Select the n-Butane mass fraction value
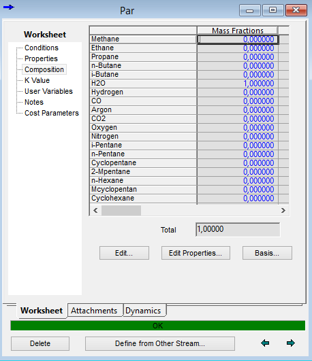 (238, 66)
